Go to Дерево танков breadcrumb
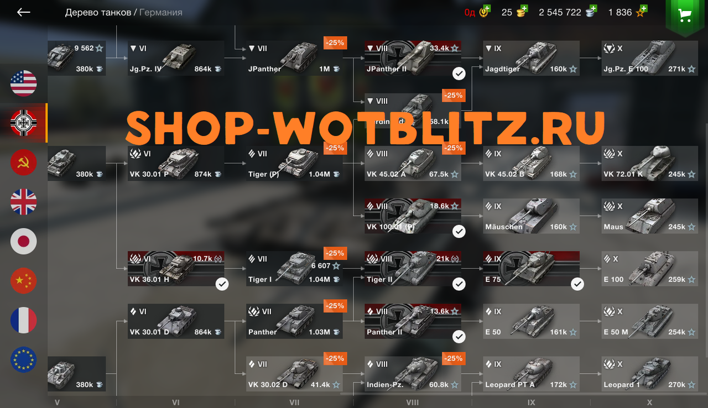 pyautogui.click(x=98, y=12)
